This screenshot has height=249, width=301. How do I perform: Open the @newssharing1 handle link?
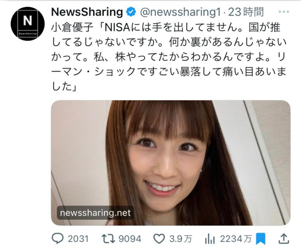click(x=180, y=12)
